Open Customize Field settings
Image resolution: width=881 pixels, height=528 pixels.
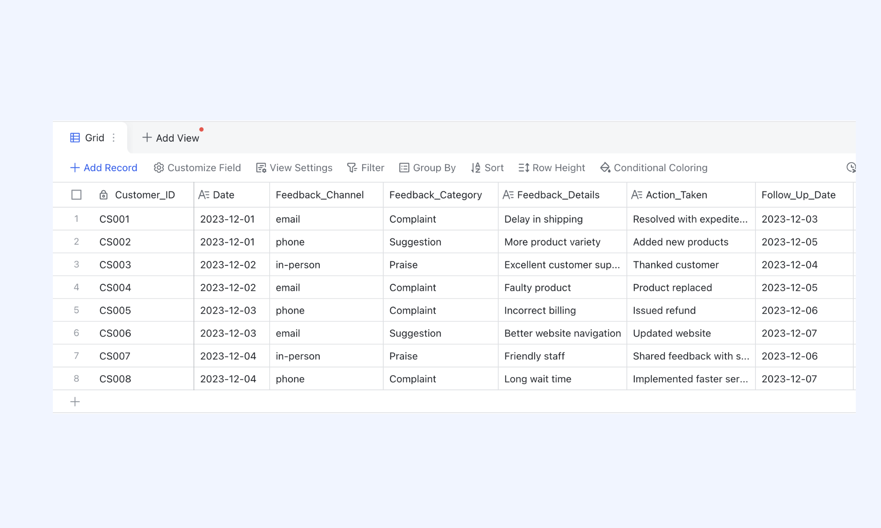point(197,168)
